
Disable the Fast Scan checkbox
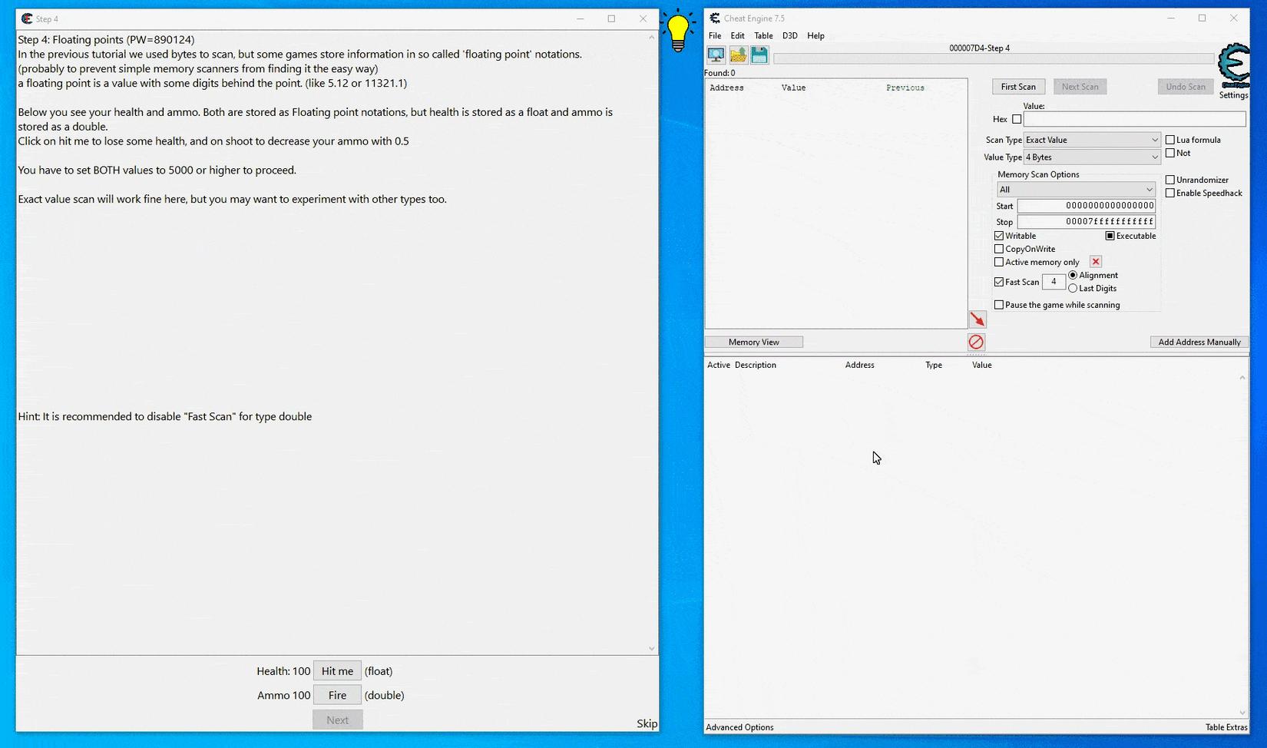click(x=999, y=282)
